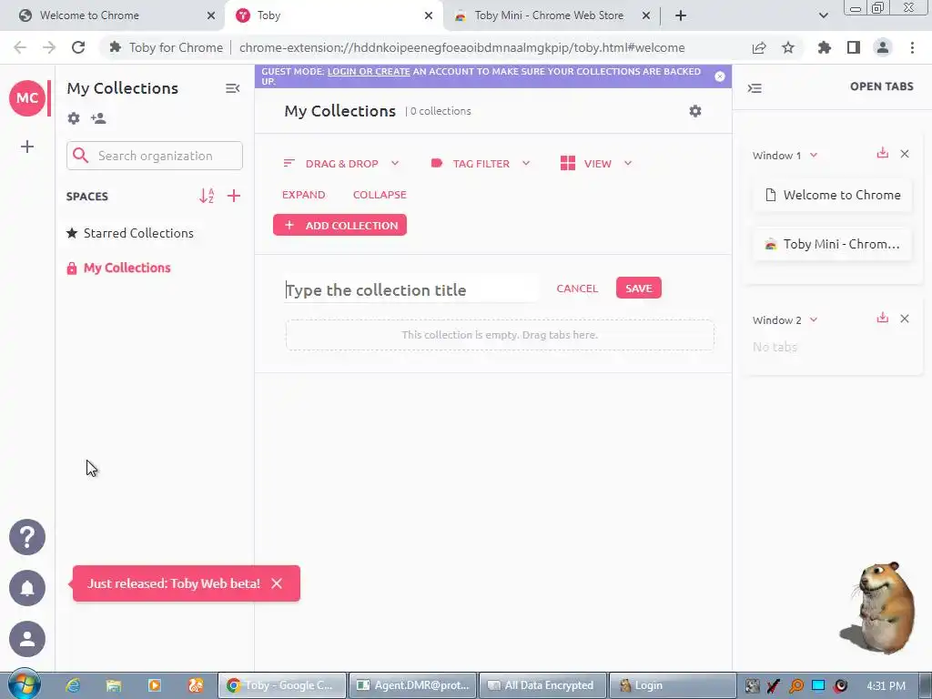Launch Internet Explorer from taskbar
The width and height of the screenshot is (932, 699).
73,685
